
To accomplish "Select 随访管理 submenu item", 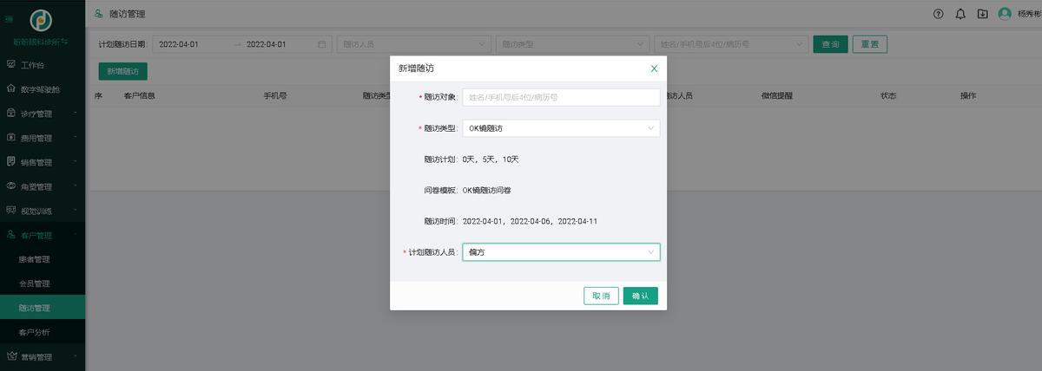I will click(x=43, y=308).
